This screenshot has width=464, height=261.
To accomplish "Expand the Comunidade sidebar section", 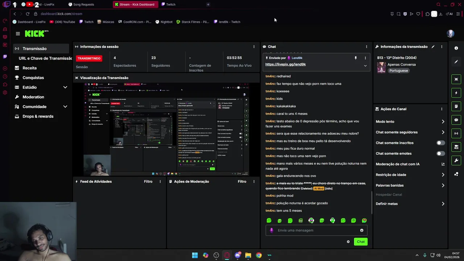I will point(65,107).
